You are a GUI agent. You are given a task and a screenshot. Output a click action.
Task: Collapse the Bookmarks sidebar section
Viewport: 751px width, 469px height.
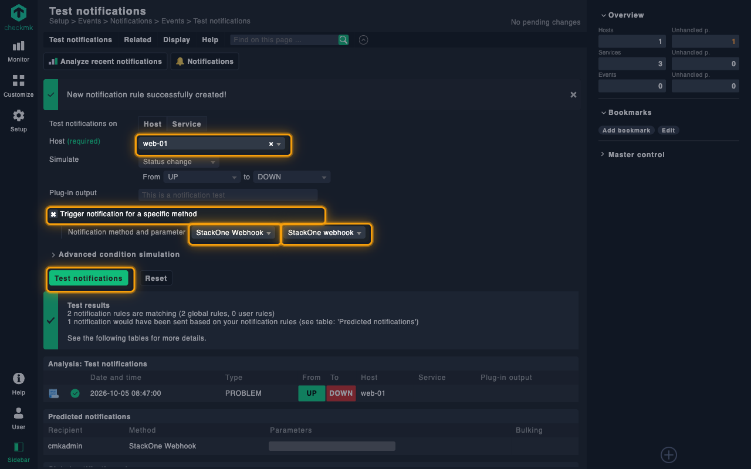pos(626,113)
